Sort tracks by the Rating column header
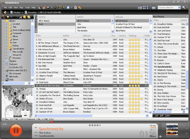Viewport: 190px width, 139px height. [x=136, y=36]
